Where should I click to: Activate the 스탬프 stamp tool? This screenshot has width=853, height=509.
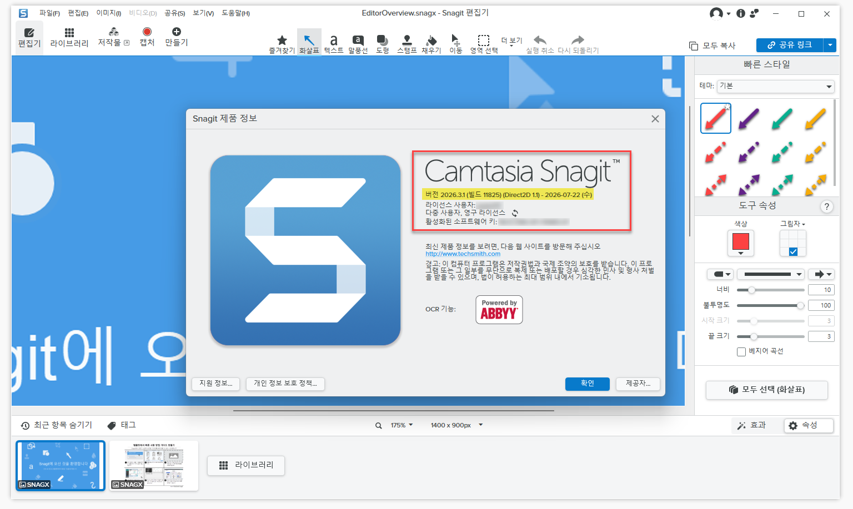point(407,43)
